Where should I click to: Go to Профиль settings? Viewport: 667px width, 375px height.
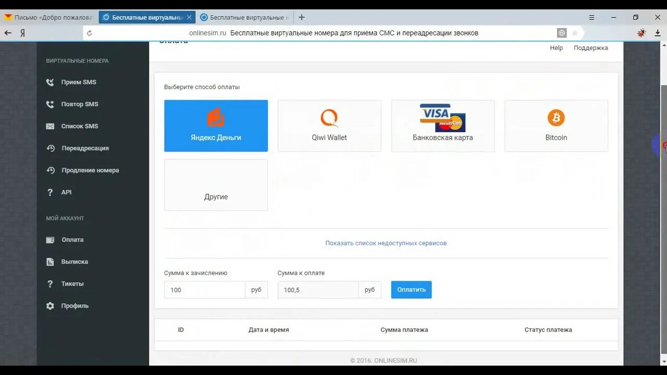coord(75,306)
